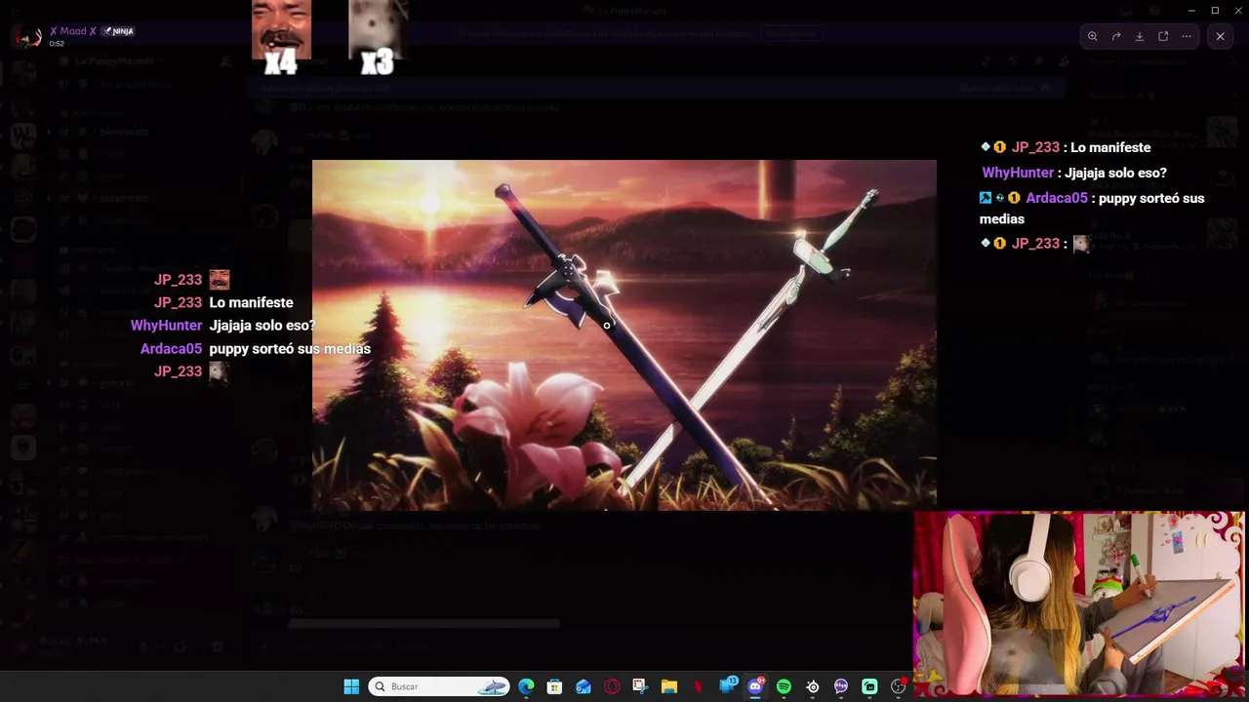Open File Explorer from the taskbar
The width and height of the screenshot is (1249, 702).
point(669,686)
